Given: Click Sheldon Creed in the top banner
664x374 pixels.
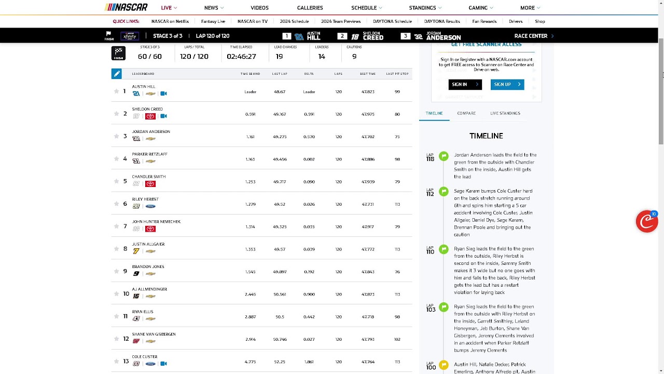Looking at the screenshot, I should coord(373,36).
